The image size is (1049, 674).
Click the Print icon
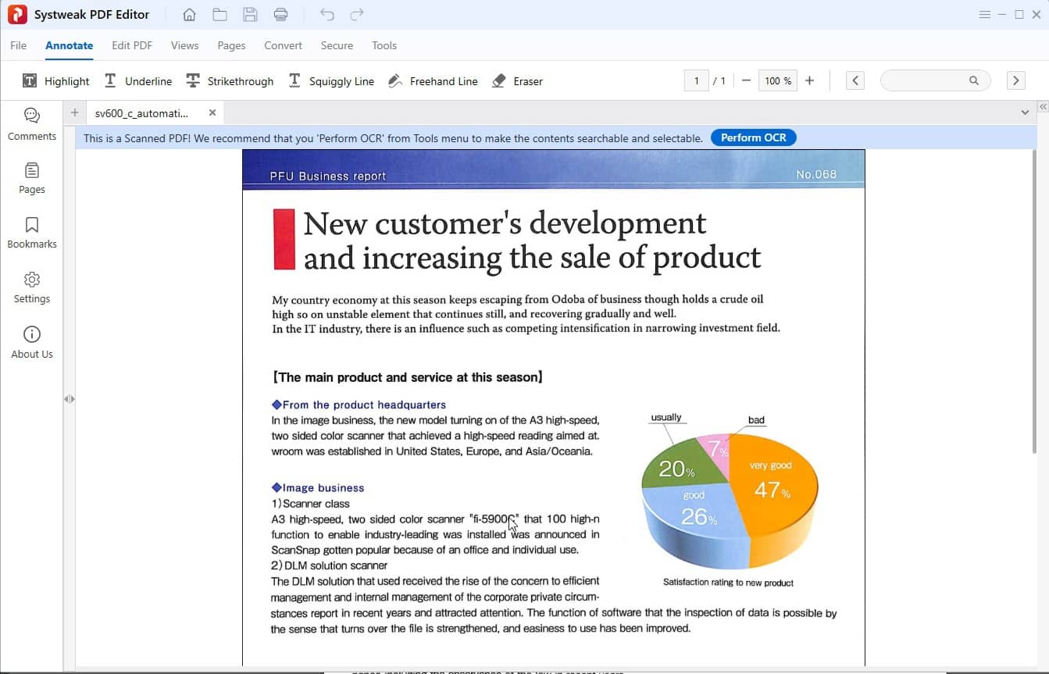click(281, 15)
